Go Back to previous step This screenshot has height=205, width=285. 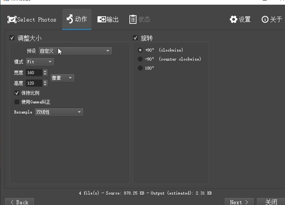[20, 202]
